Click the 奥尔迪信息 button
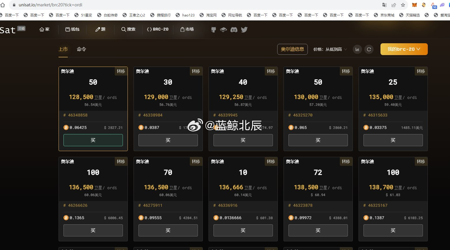Image resolution: width=450 pixels, height=250 pixels. [292, 49]
